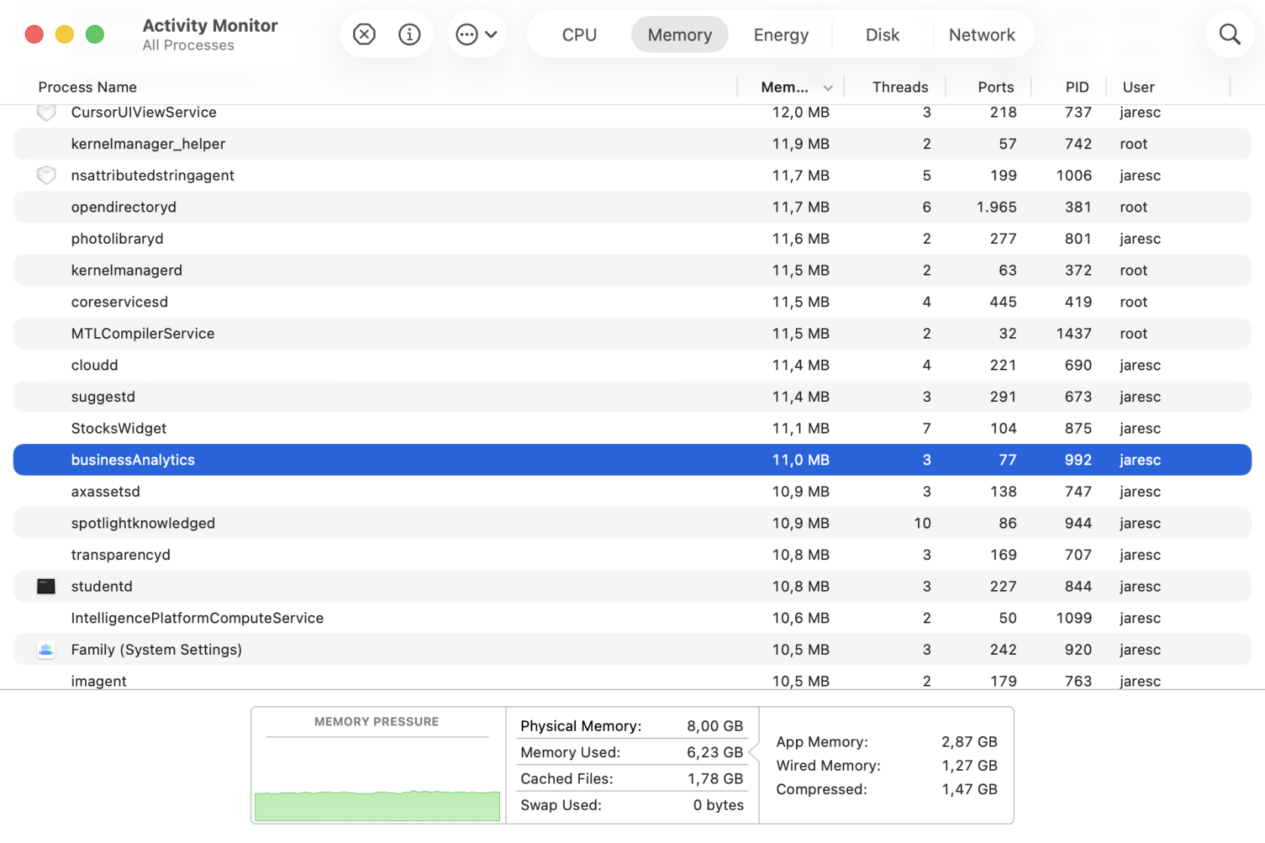This screenshot has height=843, width=1265.
Task: Expand the more-actions dropdown chevron
Action: pos(492,35)
